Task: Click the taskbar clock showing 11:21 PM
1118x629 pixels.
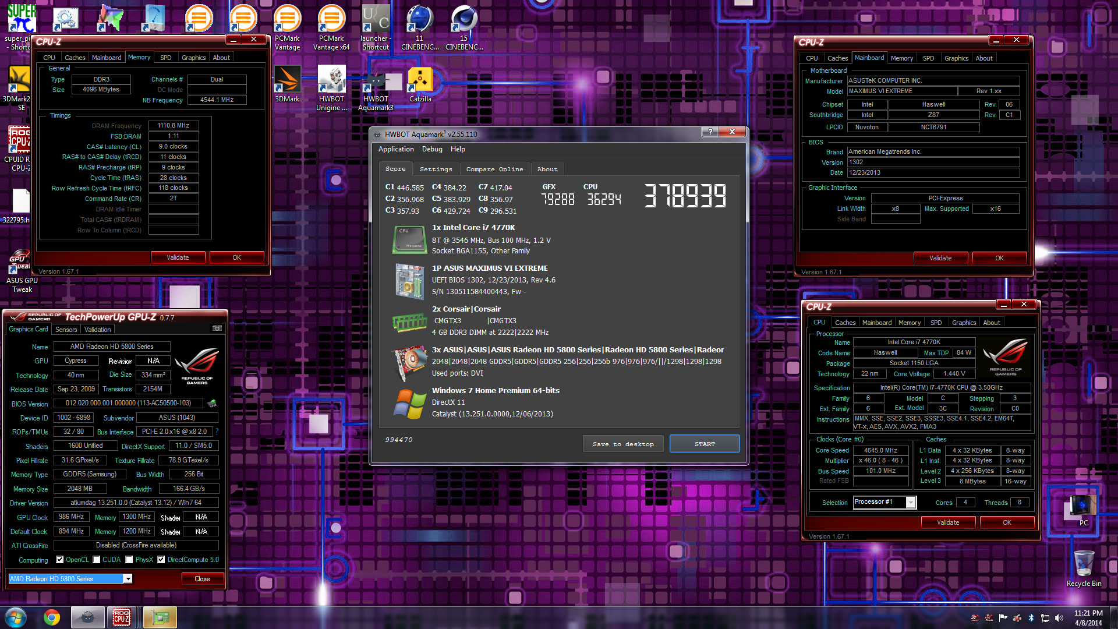Action: pos(1088,617)
